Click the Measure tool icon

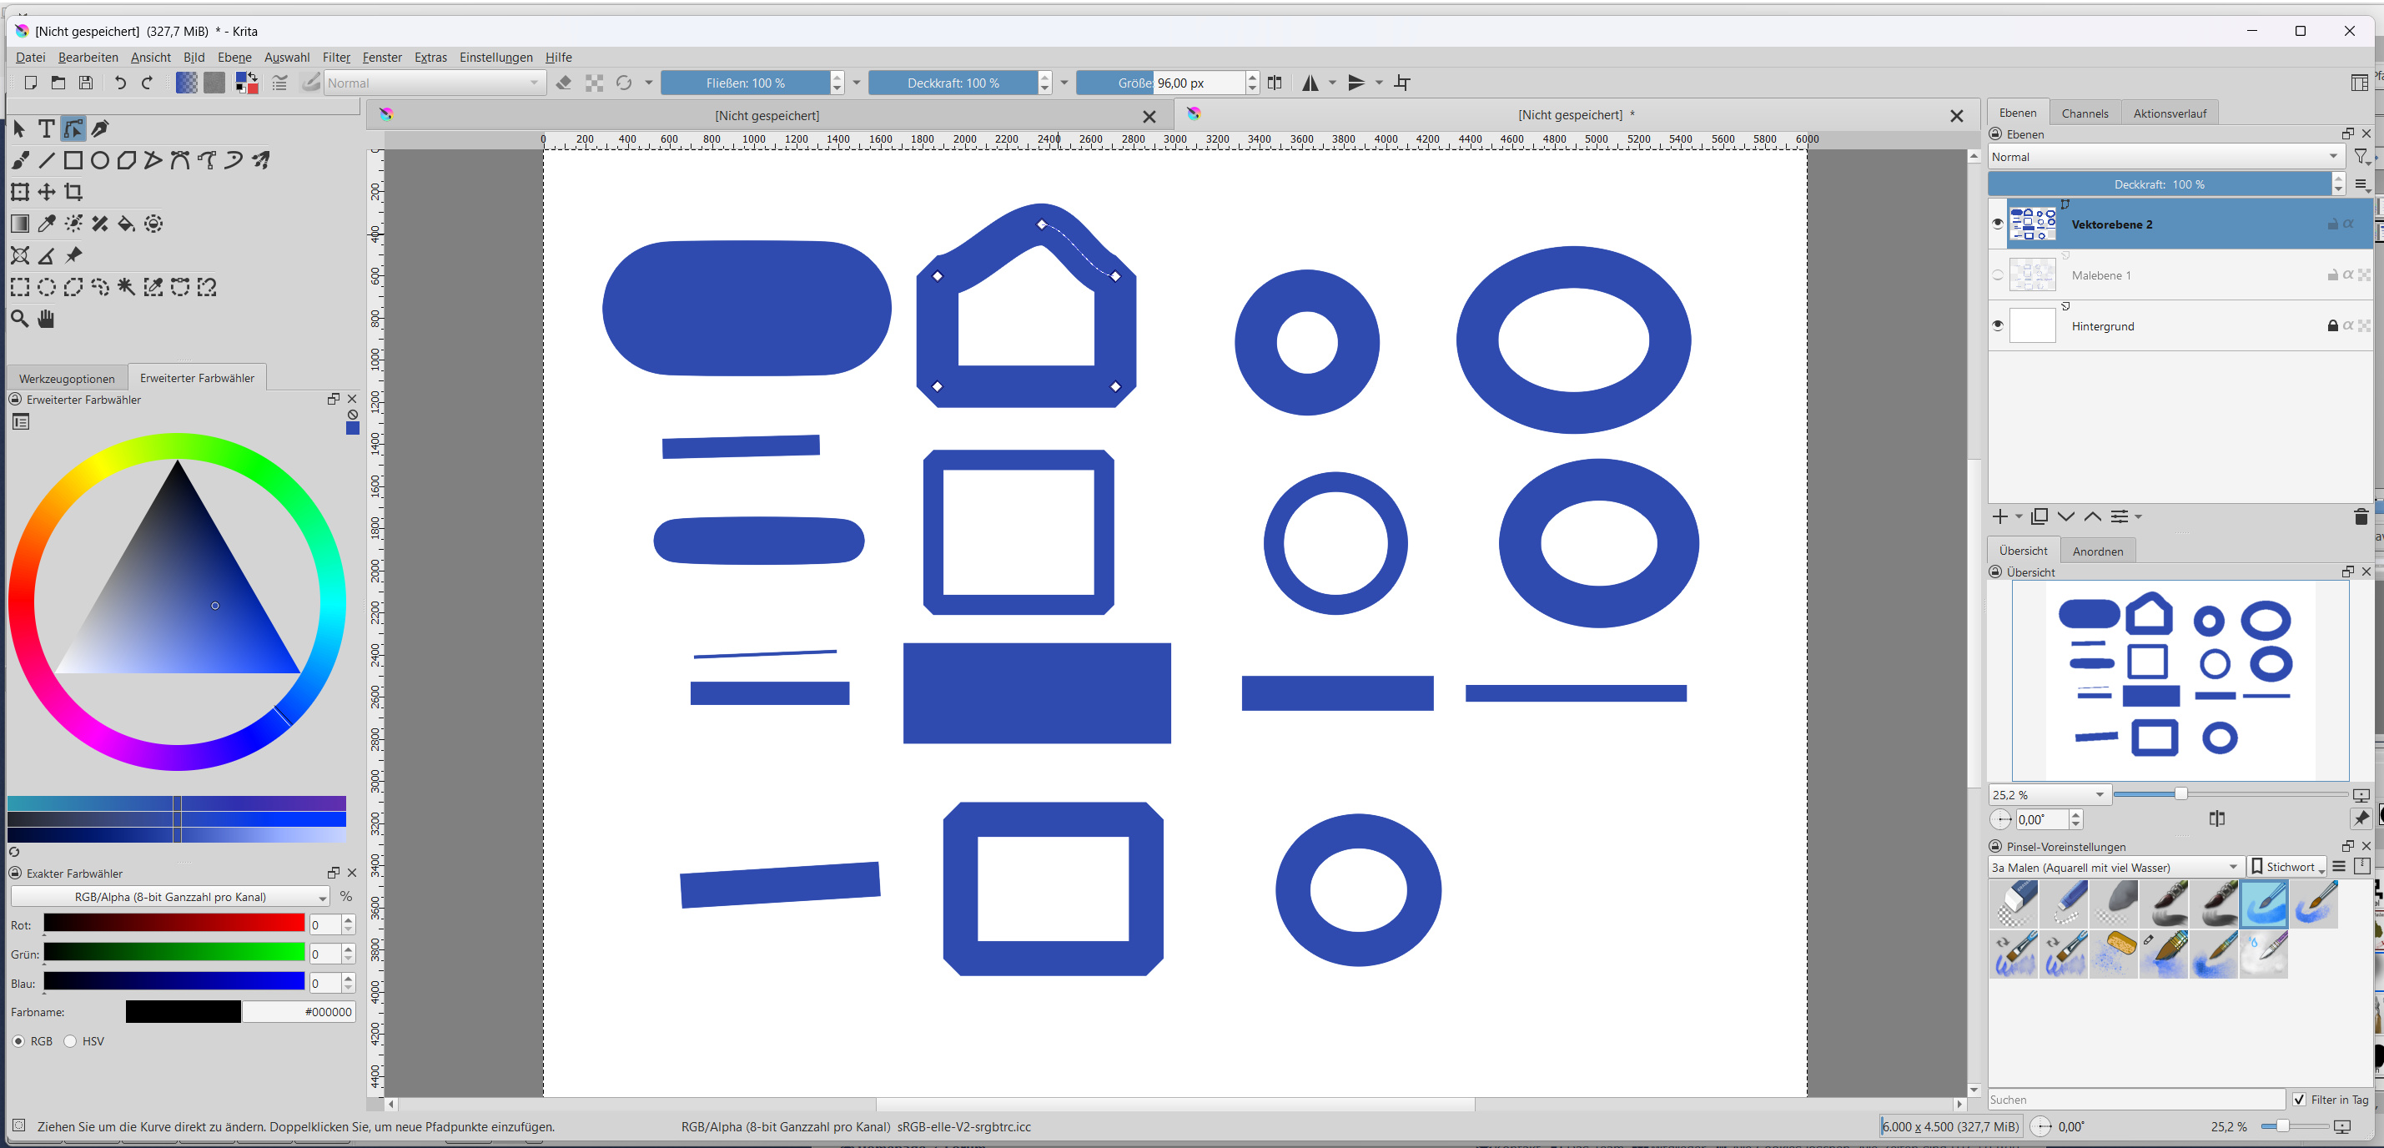46,255
